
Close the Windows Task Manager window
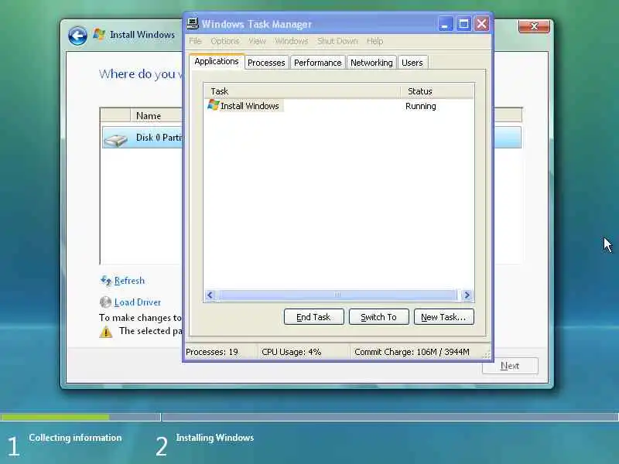(x=482, y=24)
